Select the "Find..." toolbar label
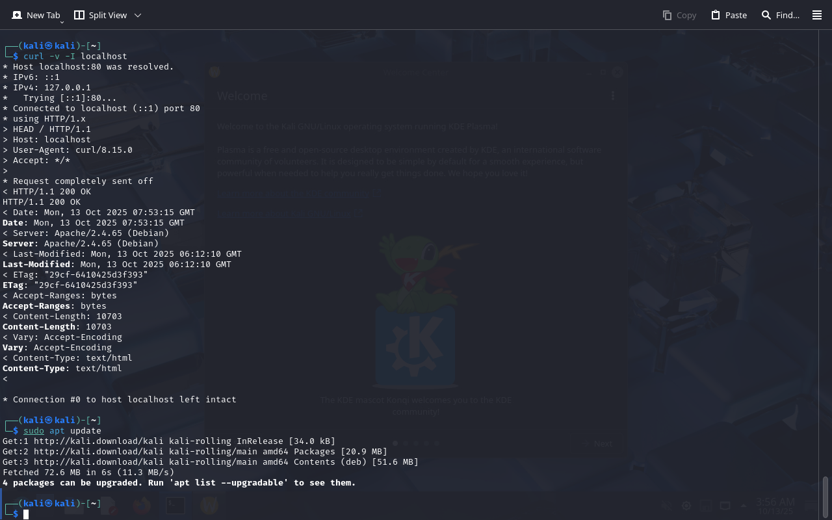This screenshot has height=520, width=832. pyautogui.click(x=788, y=15)
